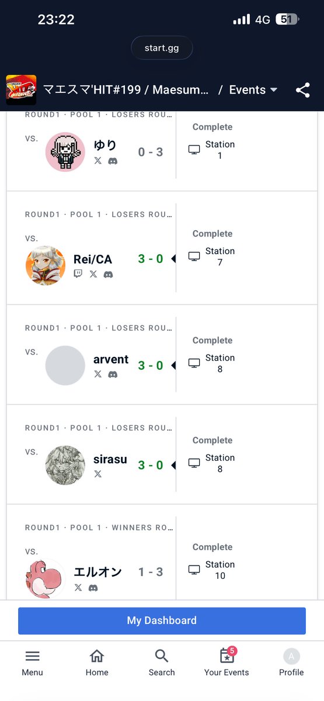The height and width of the screenshot is (701, 324).
Task: Open Rei/CA's X profile icon
Action: [x=93, y=274]
